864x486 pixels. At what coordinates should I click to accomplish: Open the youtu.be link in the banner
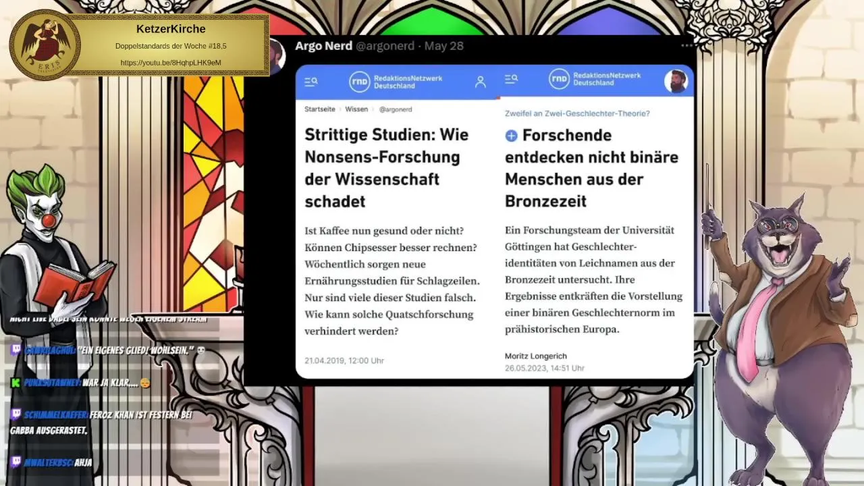(171, 63)
